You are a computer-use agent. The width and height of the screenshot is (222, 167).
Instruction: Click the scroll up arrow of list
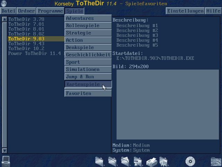(5, 19)
